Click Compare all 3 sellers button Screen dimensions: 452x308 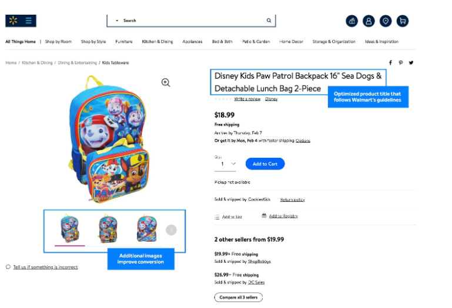[x=238, y=297]
